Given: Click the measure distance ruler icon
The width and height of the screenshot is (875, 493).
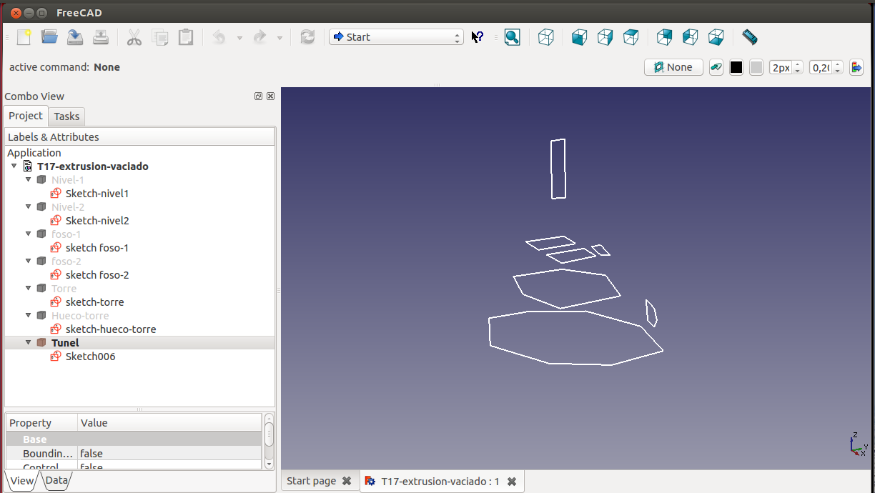Looking at the screenshot, I should point(749,36).
